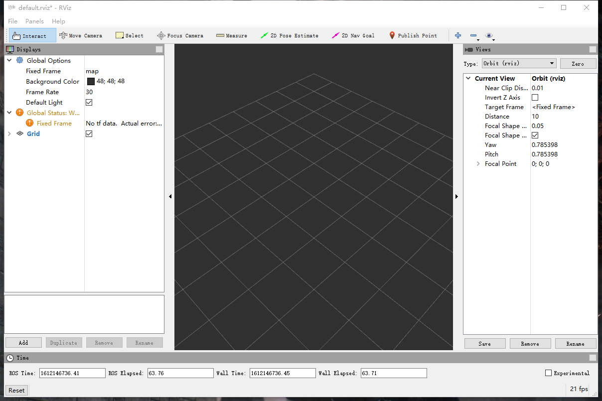The width and height of the screenshot is (602, 401).
Task: Select the Near Clip Distance value 0.01
Action: [x=538, y=88]
